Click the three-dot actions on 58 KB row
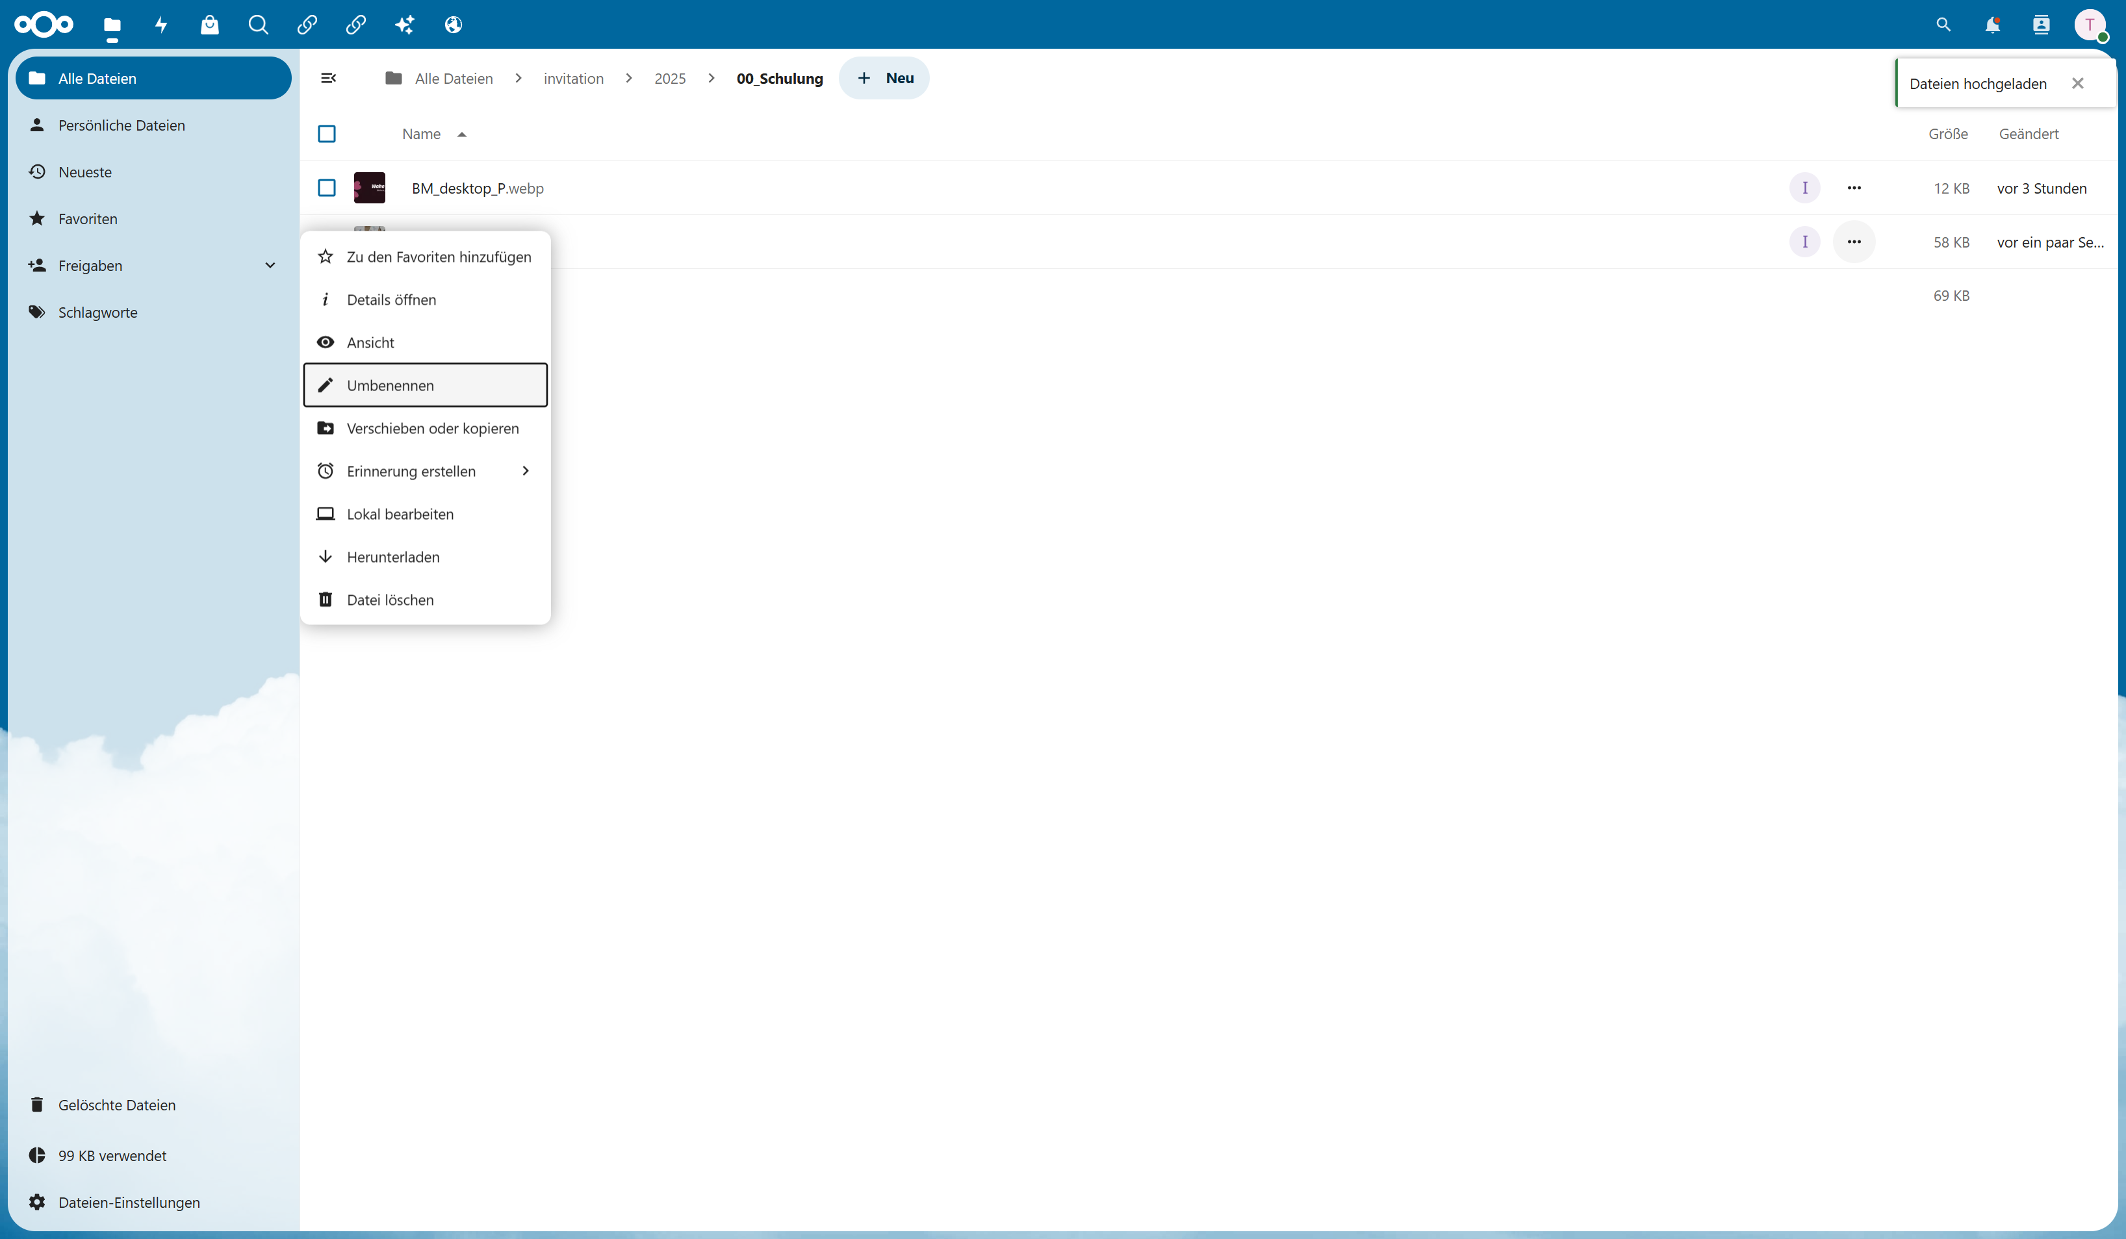Screen dimensions: 2126x1239 (x=1854, y=242)
